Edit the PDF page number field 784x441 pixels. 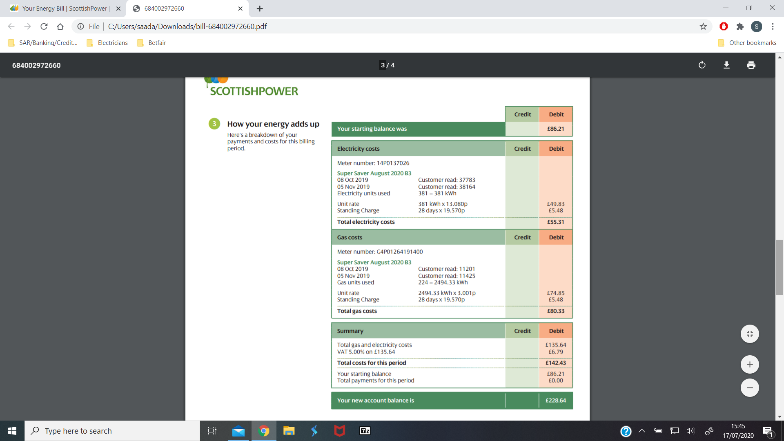[x=383, y=65]
